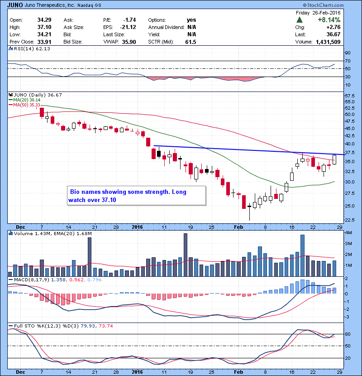Screen dimensions: 362x376
Task: Click the High value 37.10 in the header
Action: point(44,27)
